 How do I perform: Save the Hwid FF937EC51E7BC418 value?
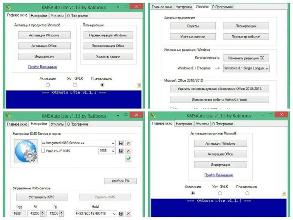(x=121, y=214)
